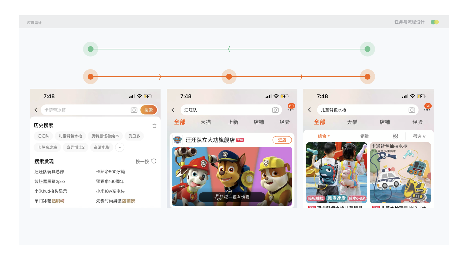468x257 pixels.
Task: Expand the search history with the chevron button
Action: tap(120, 147)
